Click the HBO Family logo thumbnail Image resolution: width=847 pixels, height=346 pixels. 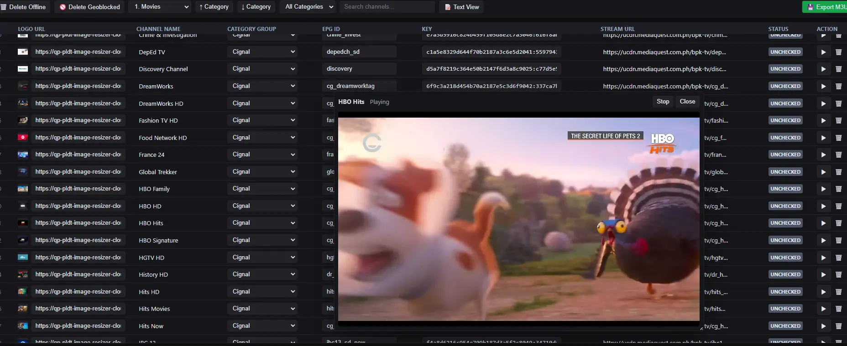[x=23, y=189]
